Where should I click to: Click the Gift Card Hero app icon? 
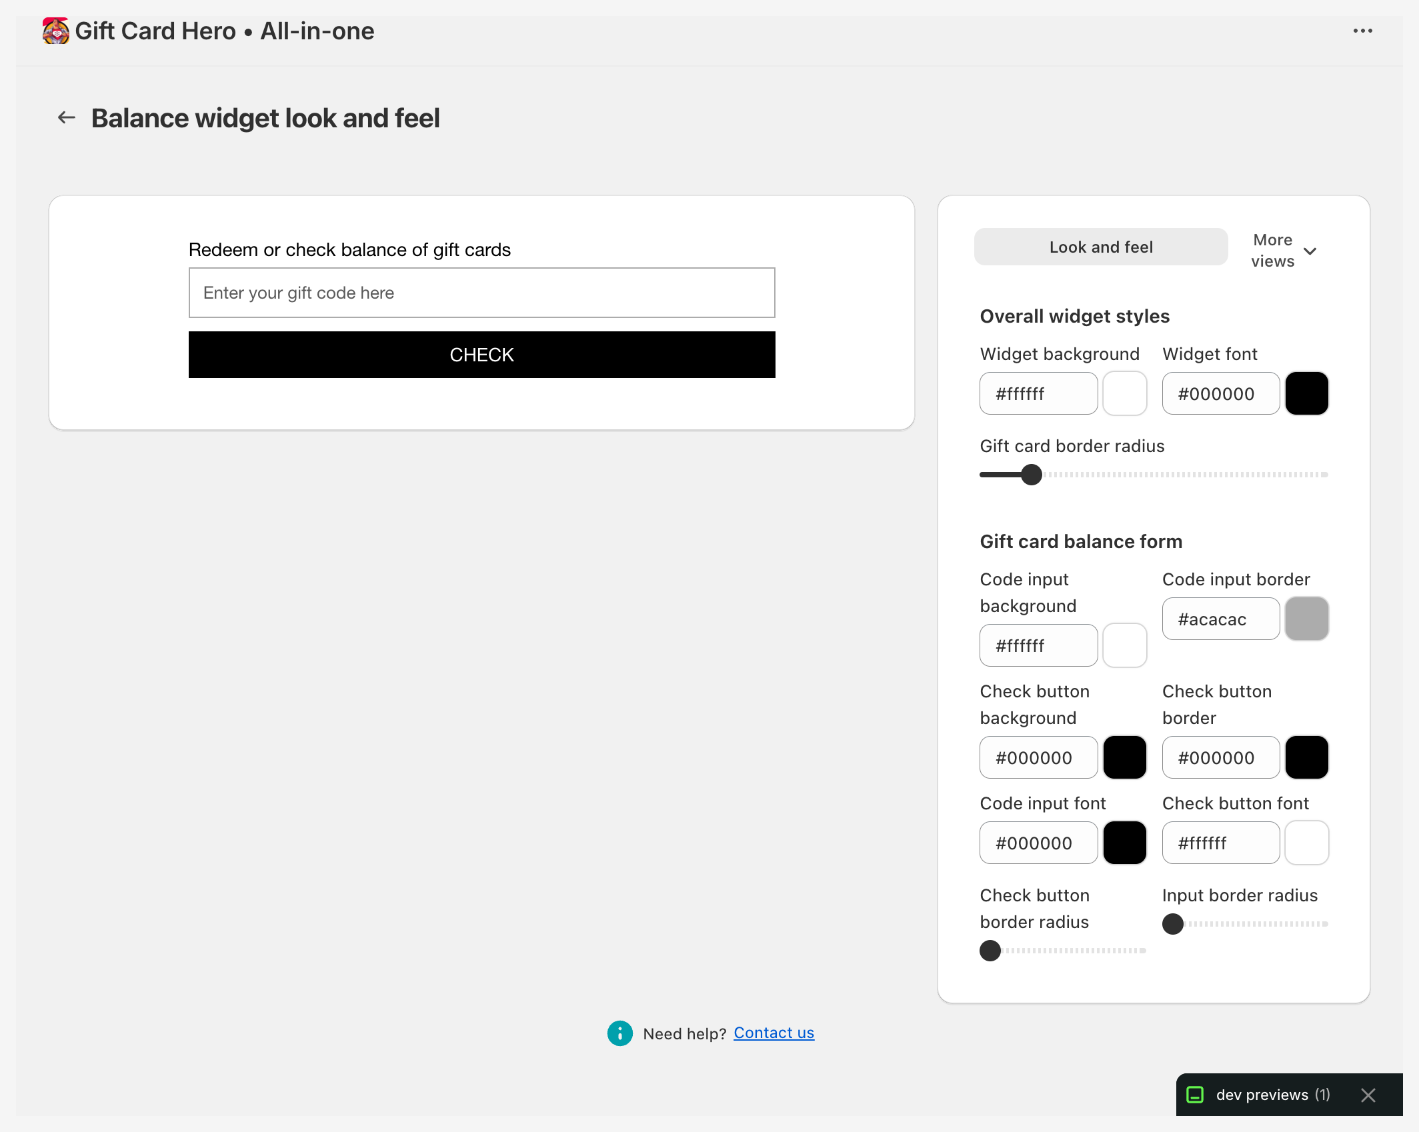coord(56,31)
